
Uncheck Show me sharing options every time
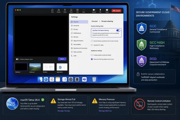[x=92, y=59]
